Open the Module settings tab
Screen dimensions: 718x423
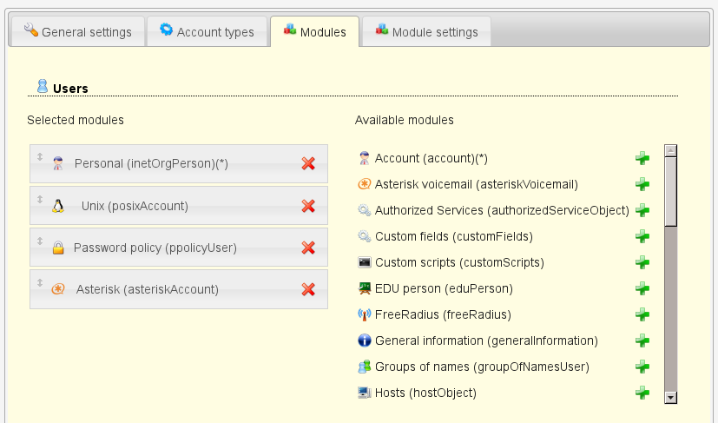[x=426, y=32]
